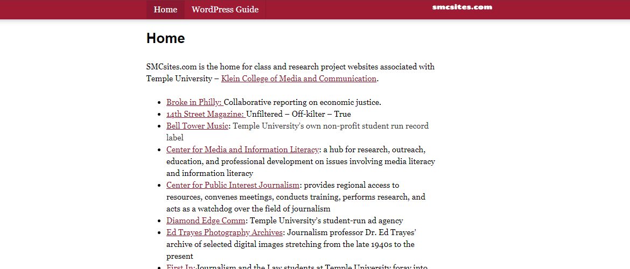The height and width of the screenshot is (269, 630).
Task: Click the Home page heading
Action: [165, 38]
